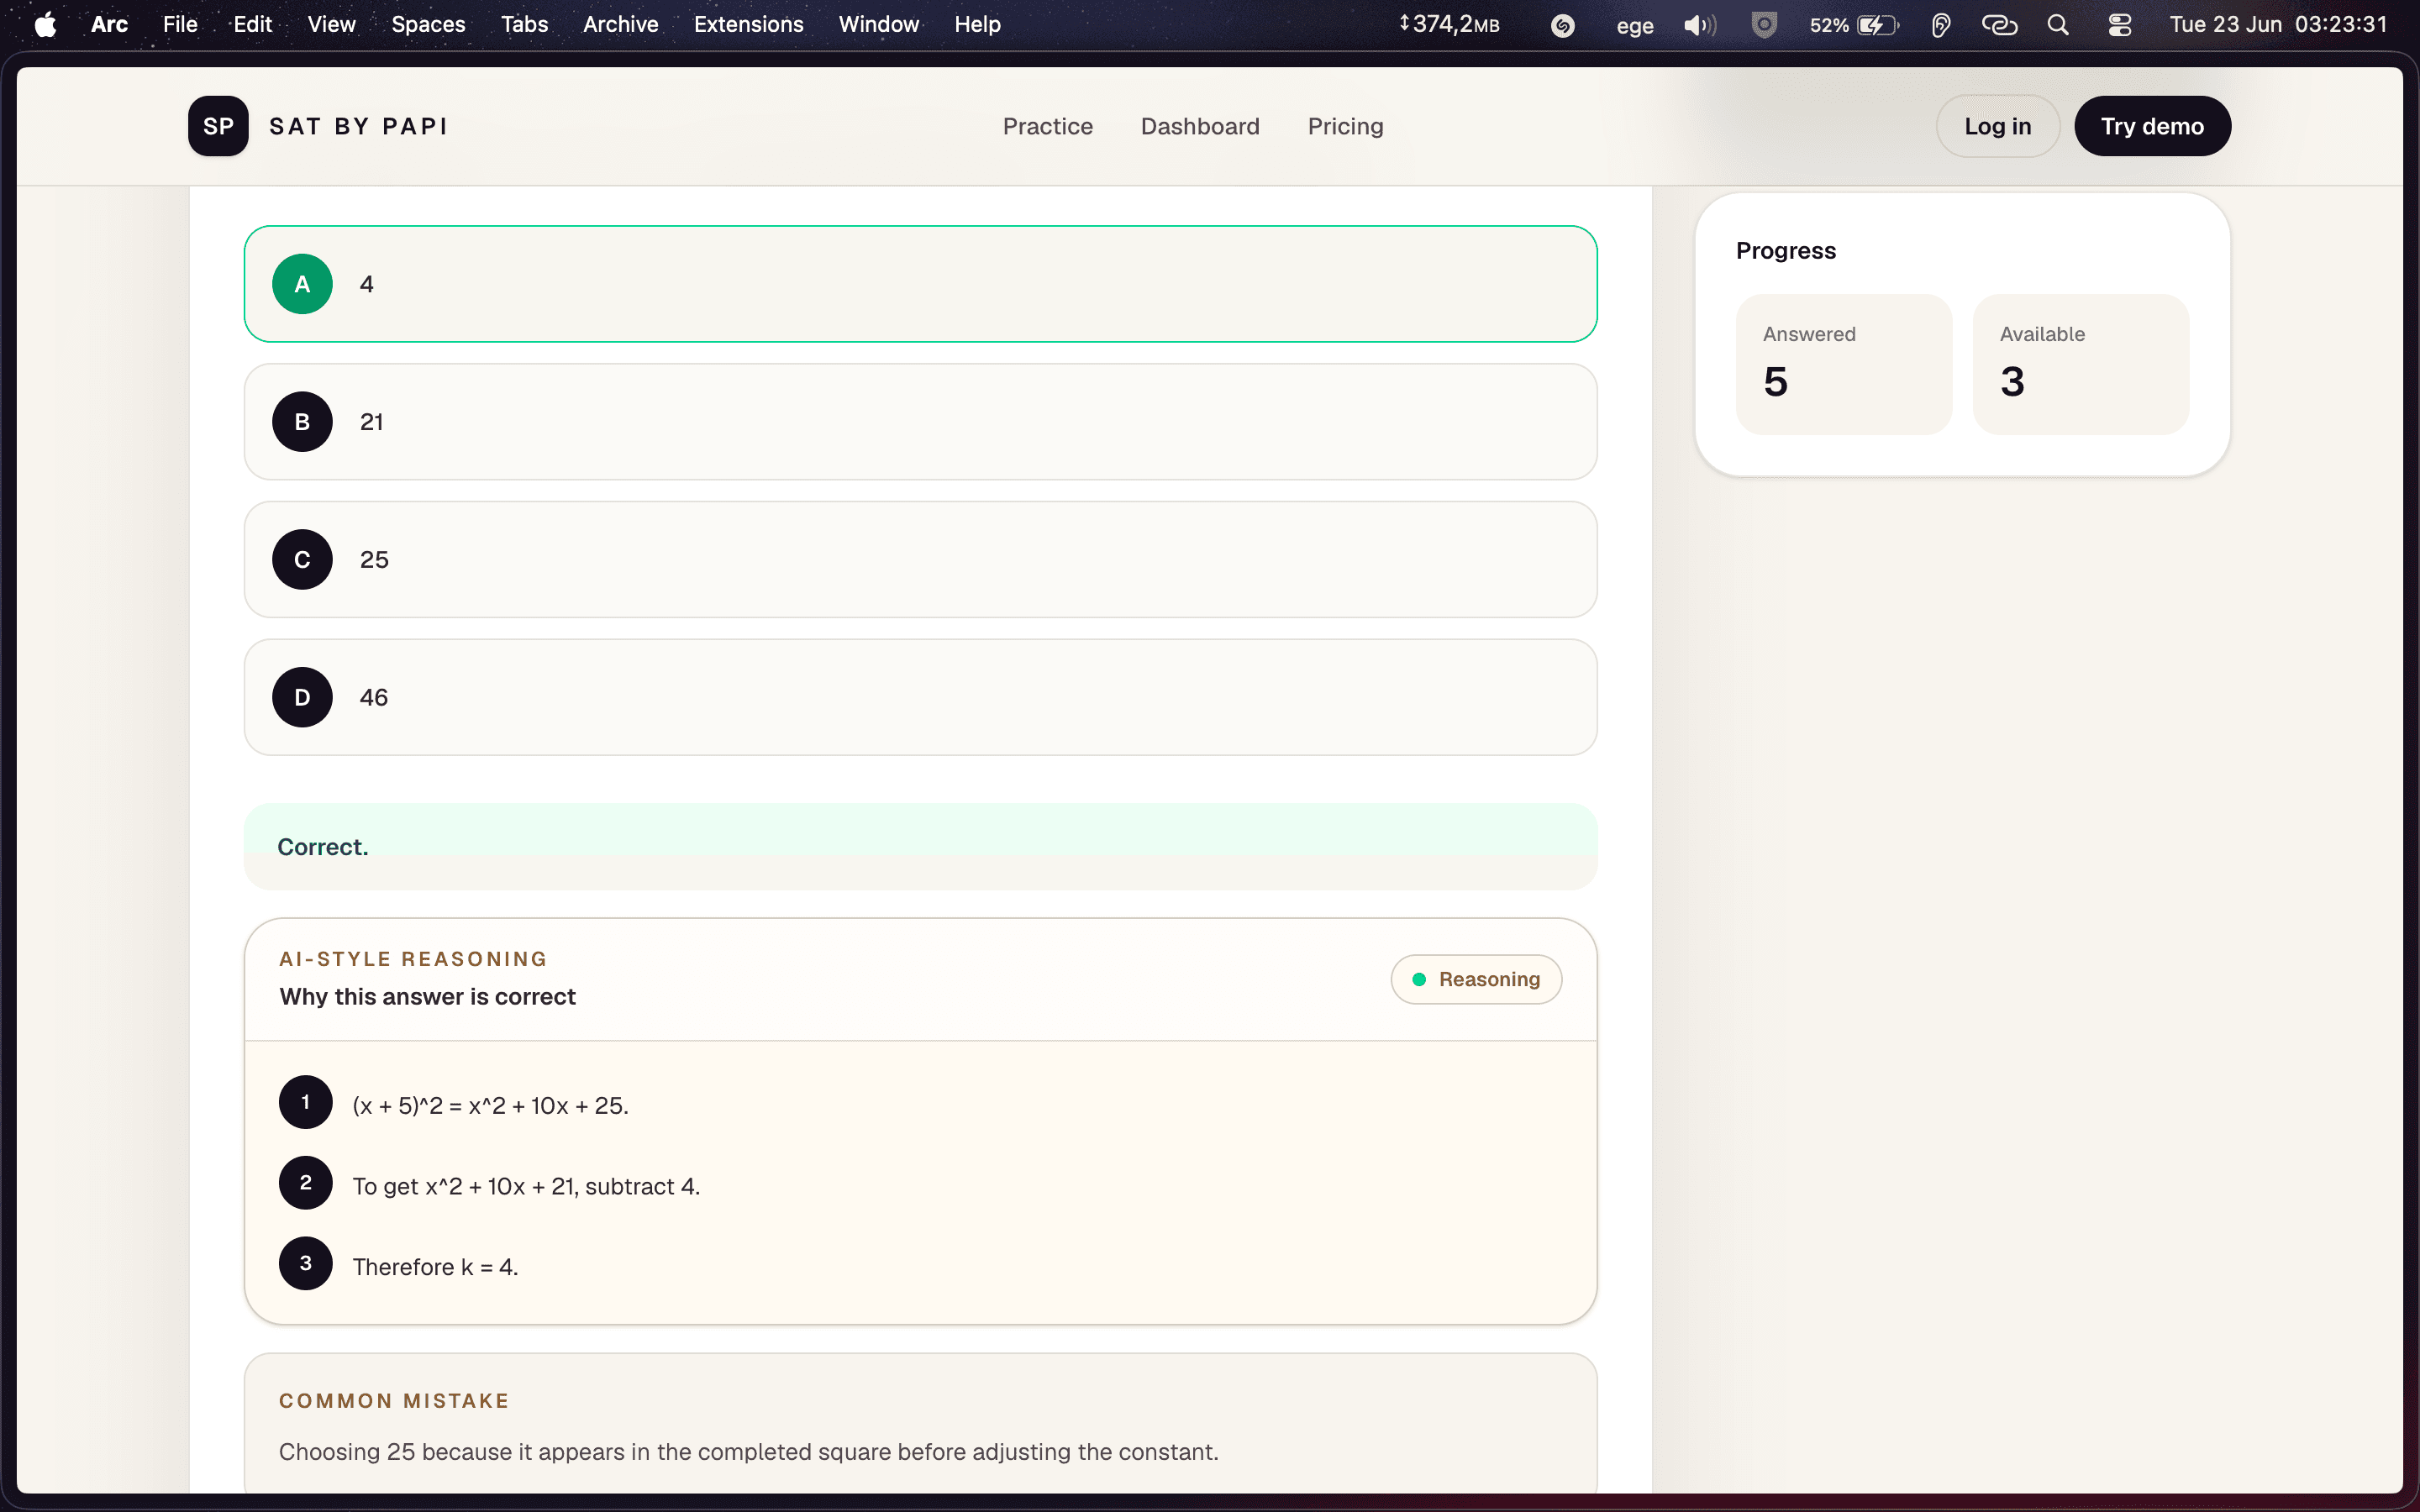Click the SP logo icon

click(x=218, y=126)
